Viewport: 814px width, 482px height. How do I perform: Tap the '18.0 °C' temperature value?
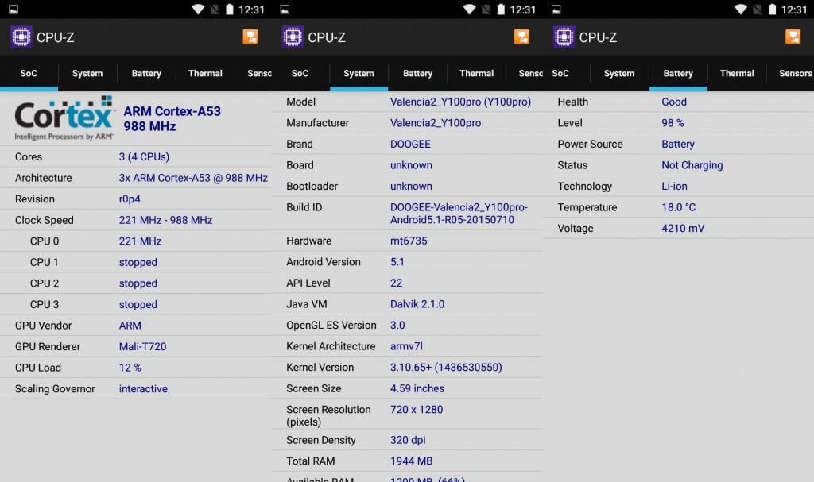(x=679, y=207)
